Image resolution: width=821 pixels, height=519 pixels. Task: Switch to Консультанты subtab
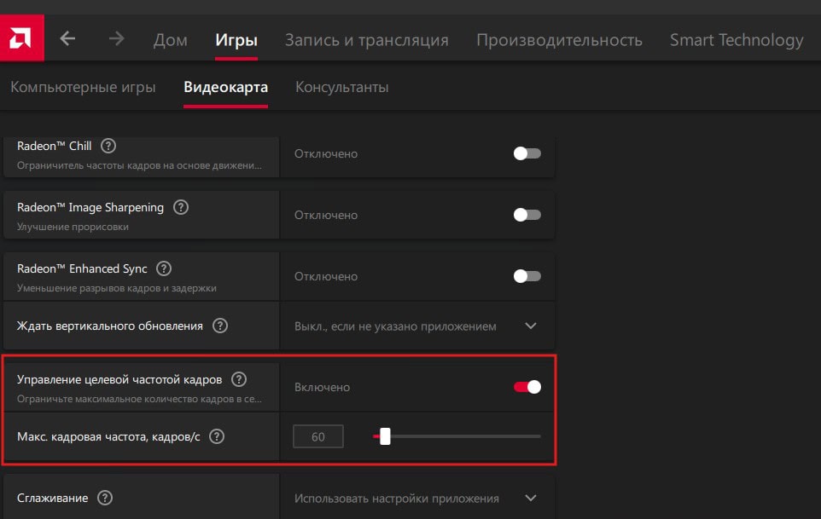point(342,87)
